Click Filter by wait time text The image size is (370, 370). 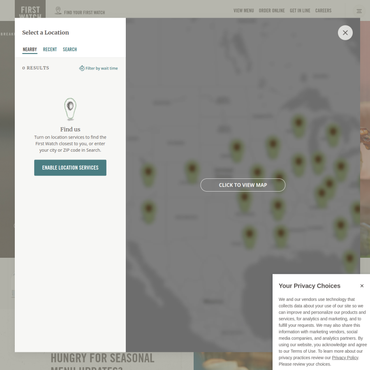tap(102, 68)
